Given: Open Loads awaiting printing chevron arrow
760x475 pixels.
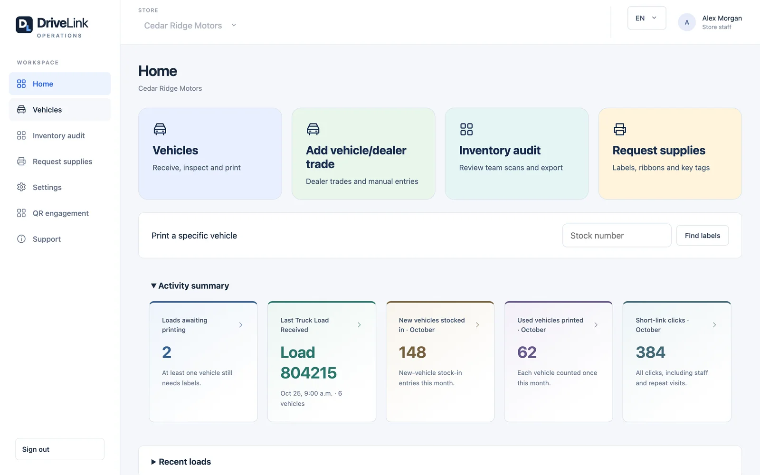Looking at the screenshot, I should (241, 325).
